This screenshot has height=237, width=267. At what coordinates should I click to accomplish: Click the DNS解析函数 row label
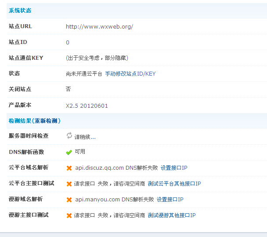26,152
